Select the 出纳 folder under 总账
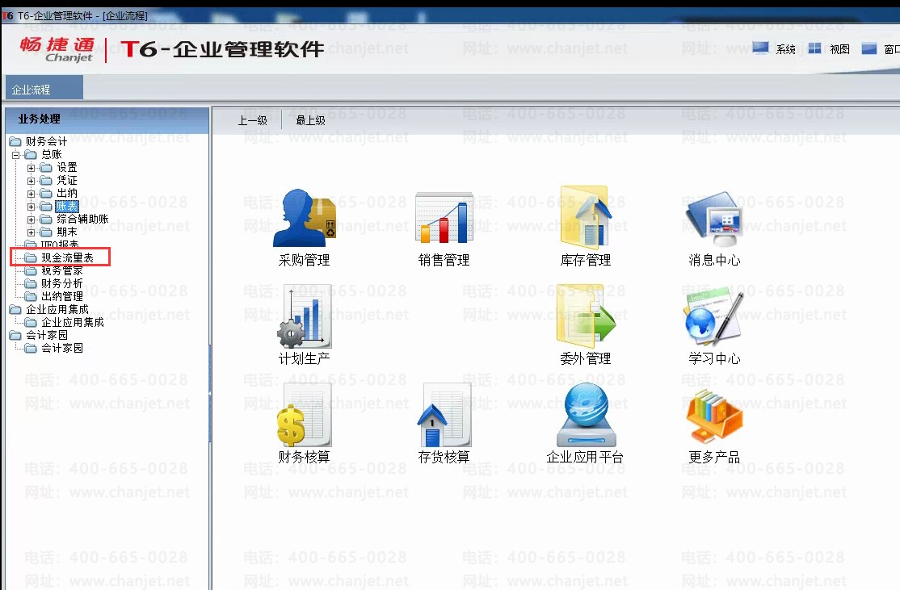900x590 pixels. point(66,193)
